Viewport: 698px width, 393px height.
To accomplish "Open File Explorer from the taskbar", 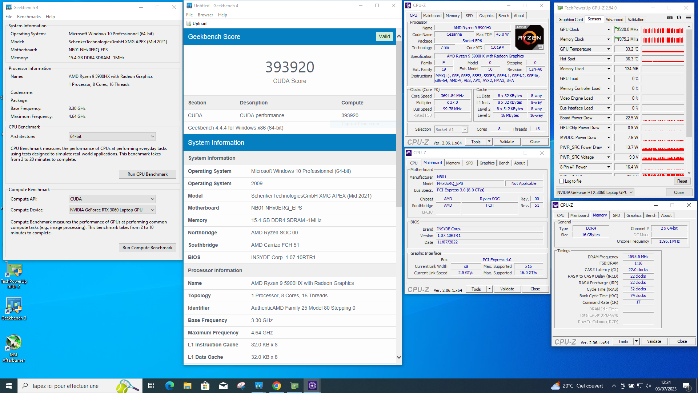I will click(187, 386).
